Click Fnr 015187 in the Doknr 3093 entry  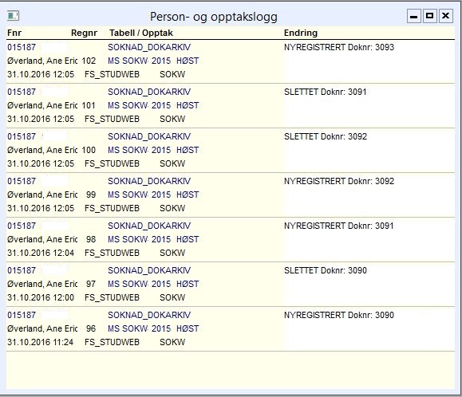point(22,47)
